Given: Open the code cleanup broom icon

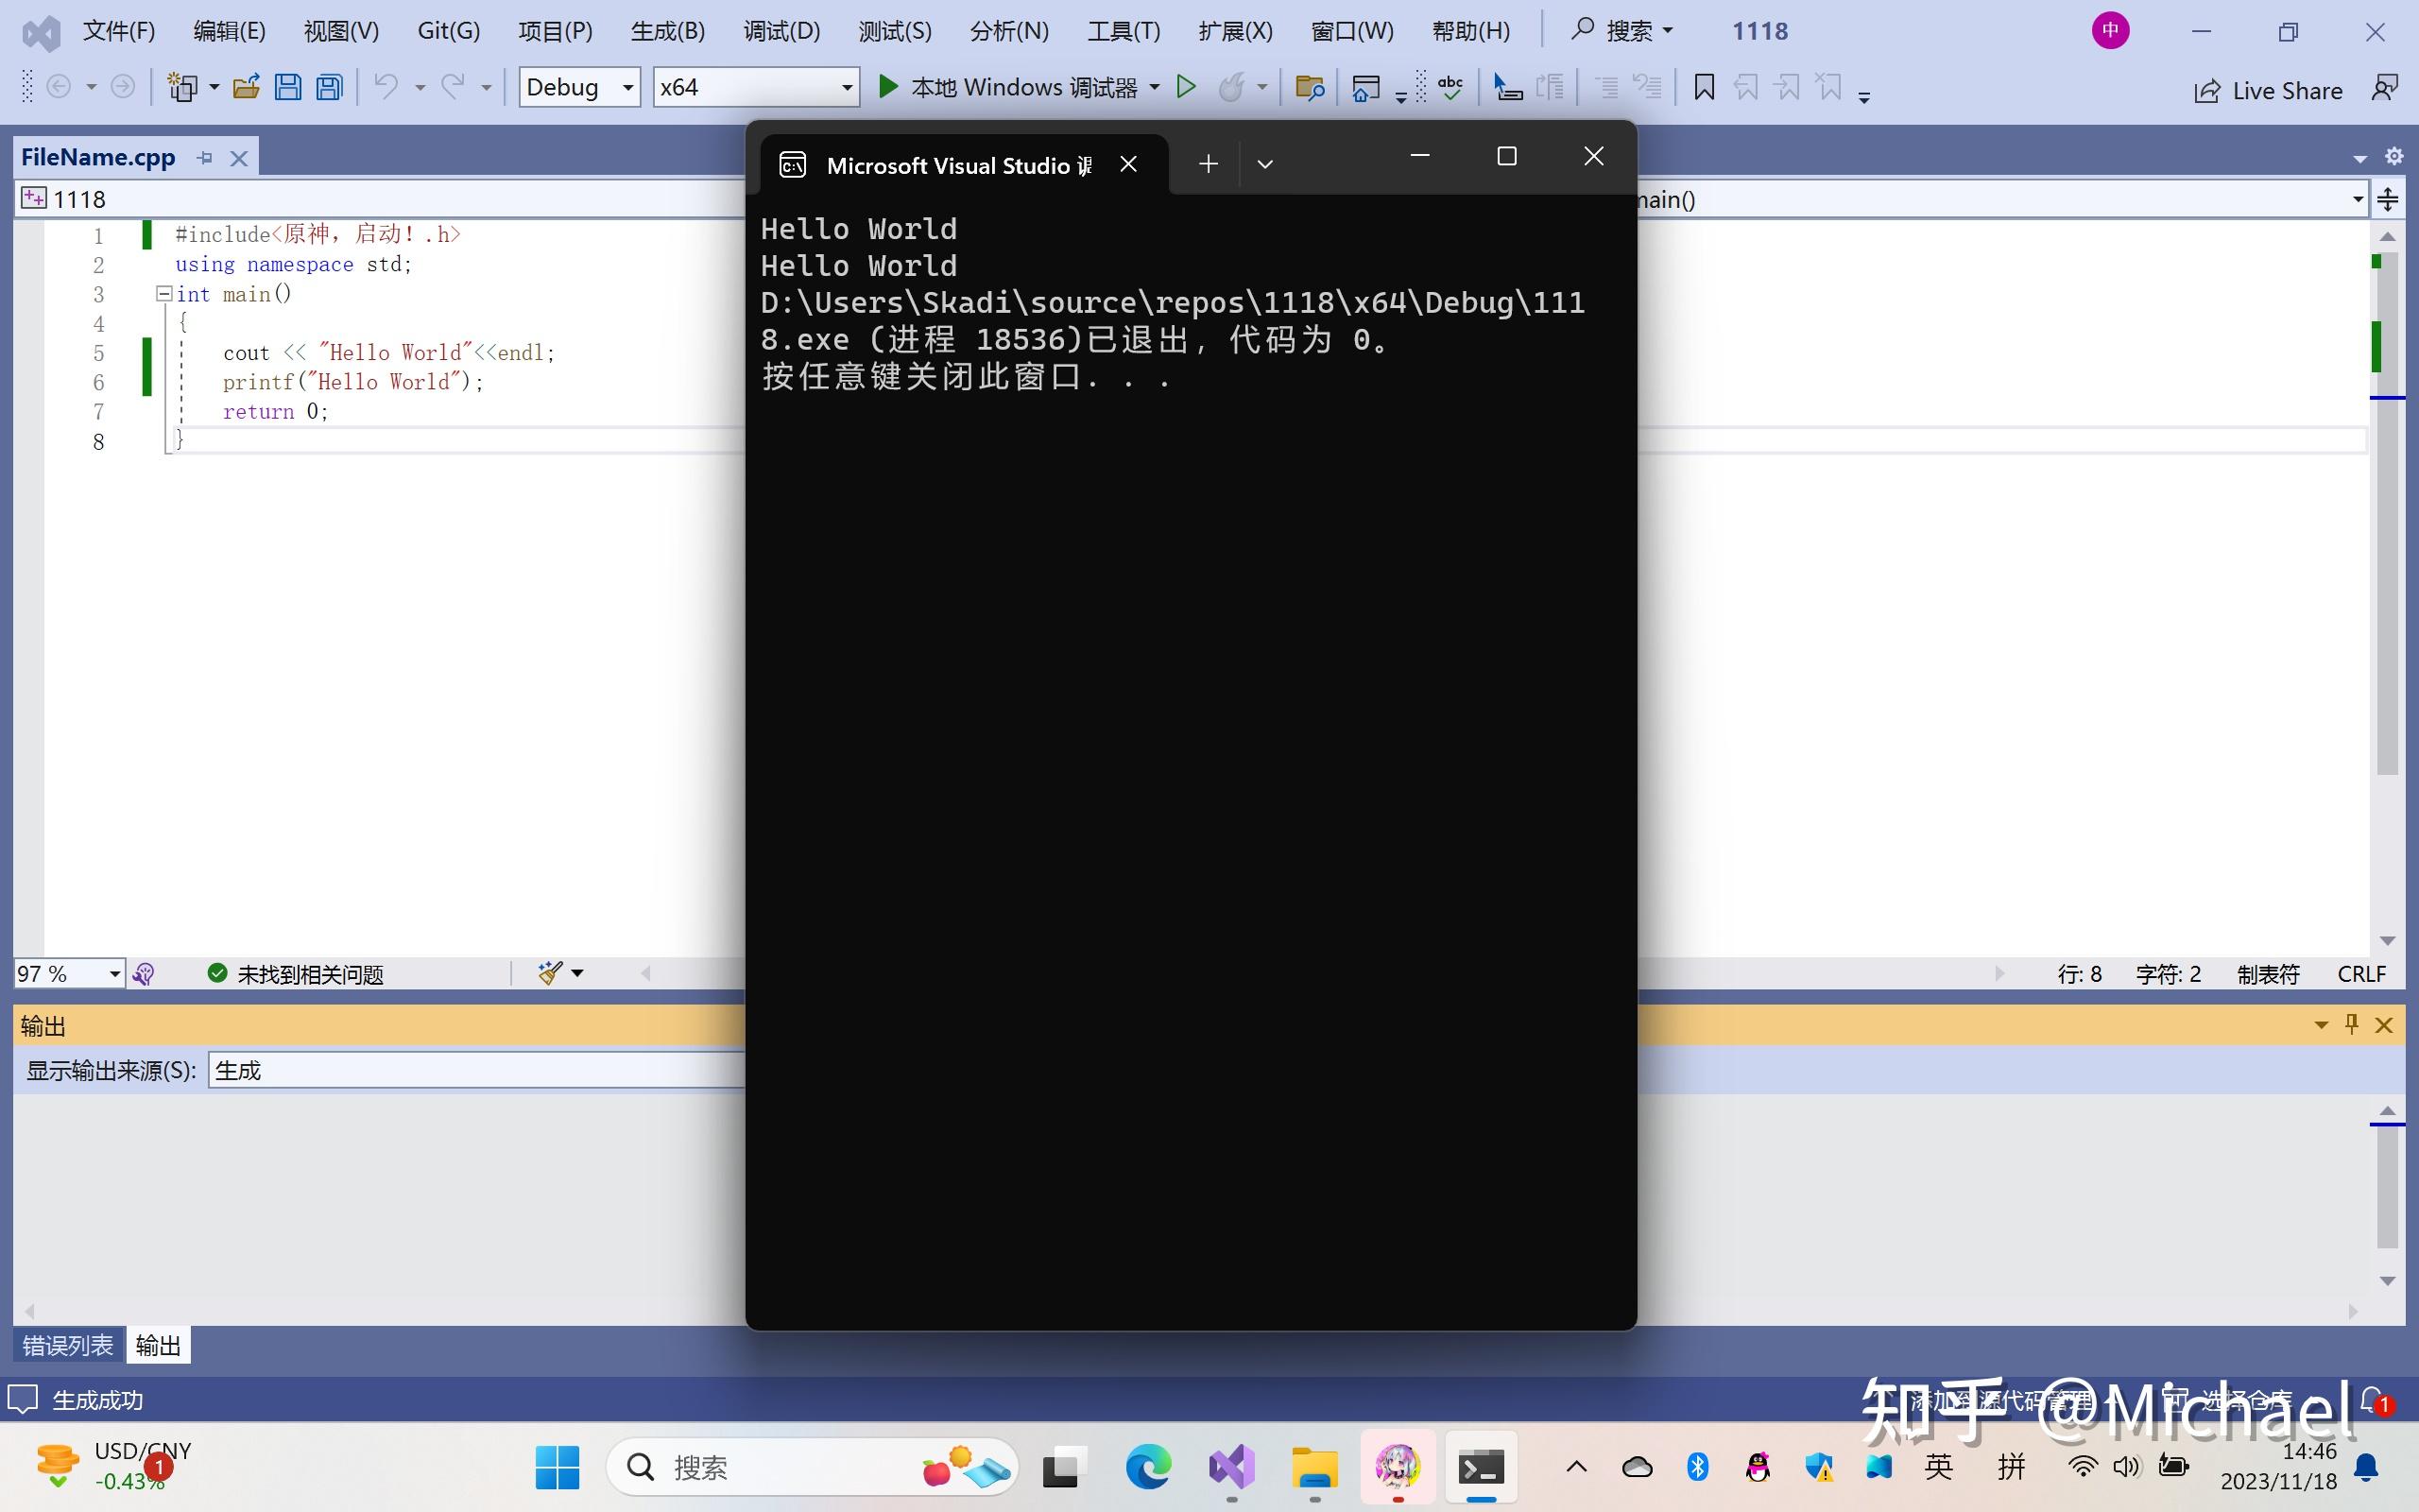Looking at the screenshot, I should coord(550,973).
